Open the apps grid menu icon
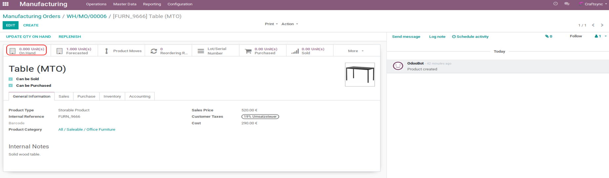Image resolution: width=609 pixels, height=178 pixels. tap(6, 4)
